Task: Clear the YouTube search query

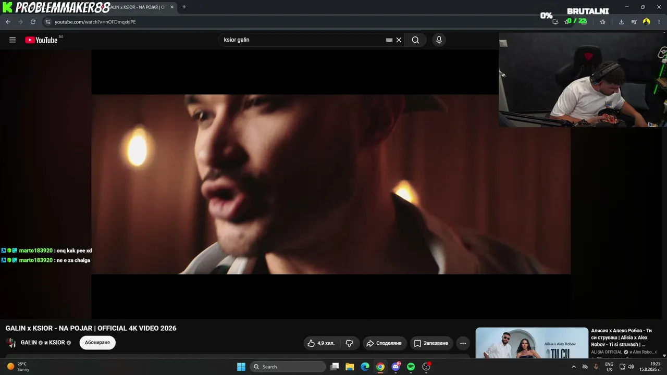Action: (399, 40)
